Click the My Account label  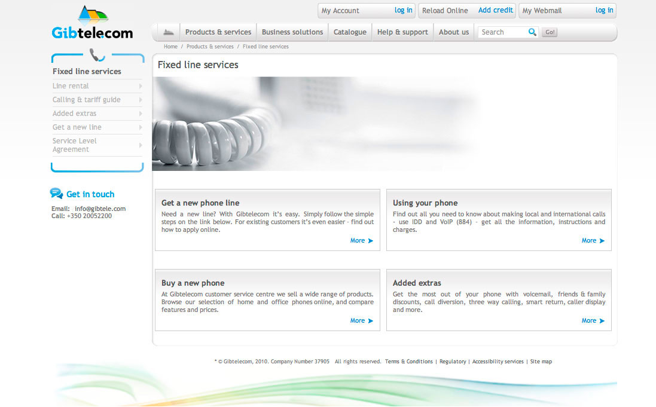[340, 10]
